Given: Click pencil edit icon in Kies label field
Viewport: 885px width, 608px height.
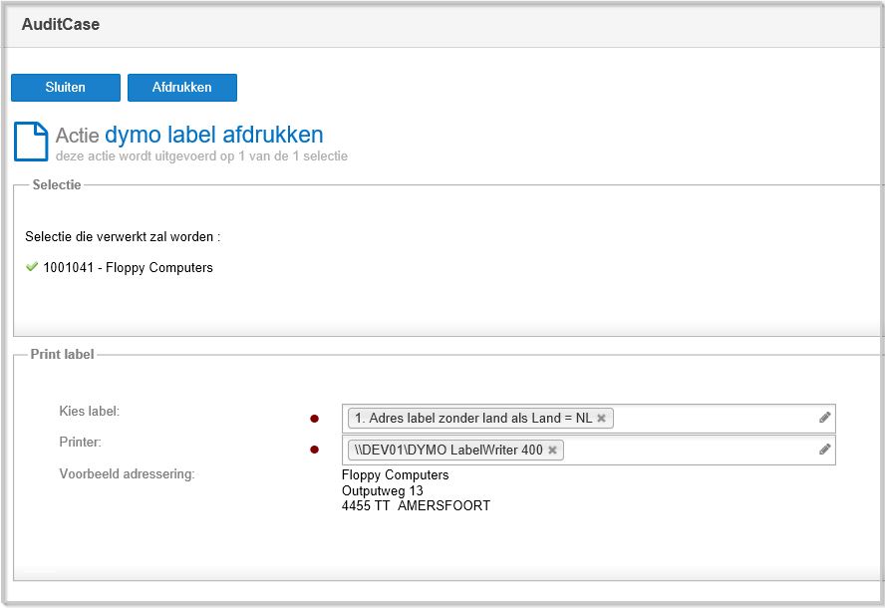Looking at the screenshot, I should [x=824, y=418].
